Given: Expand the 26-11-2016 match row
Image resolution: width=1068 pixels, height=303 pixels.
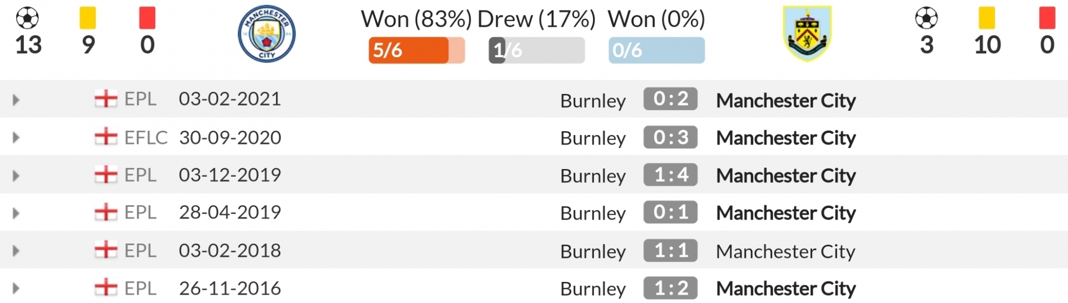Looking at the screenshot, I should [x=16, y=289].
